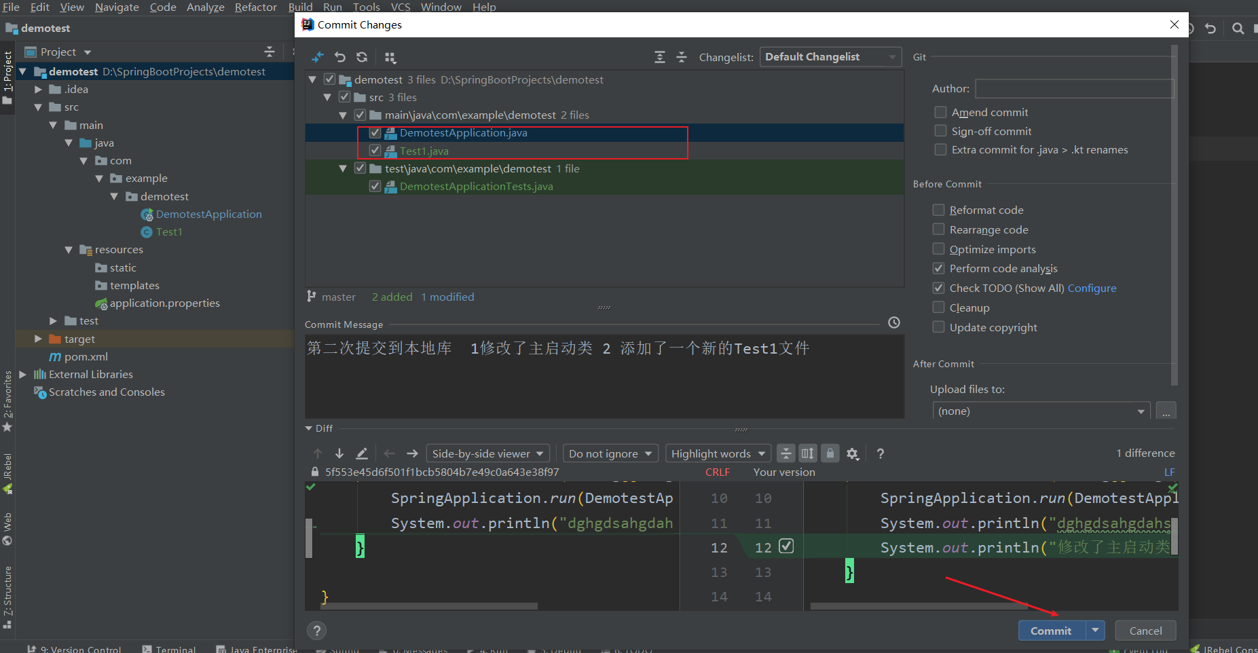Open the Side-by-side viewer dropdown
This screenshot has width=1258, height=653.
coord(487,453)
